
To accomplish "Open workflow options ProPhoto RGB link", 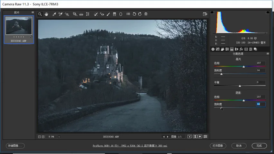I will click(x=130, y=146).
